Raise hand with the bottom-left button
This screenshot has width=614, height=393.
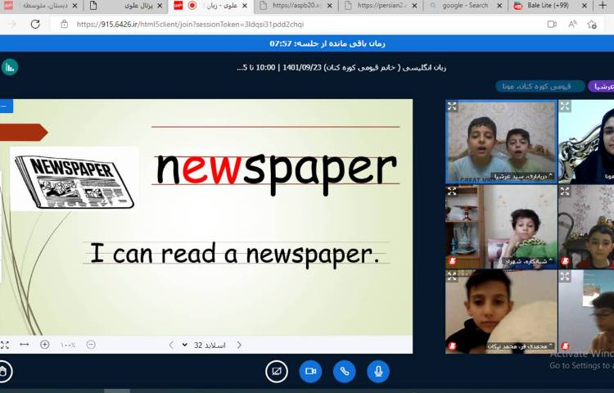click(x=4, y=372)
